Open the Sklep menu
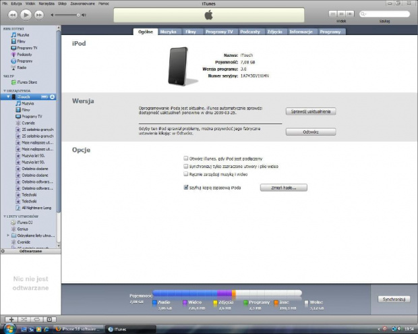Screen dimensions: 418x334 coord(62,3)
